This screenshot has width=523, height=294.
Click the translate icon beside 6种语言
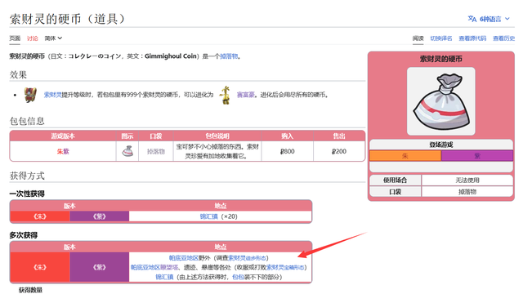472,19
